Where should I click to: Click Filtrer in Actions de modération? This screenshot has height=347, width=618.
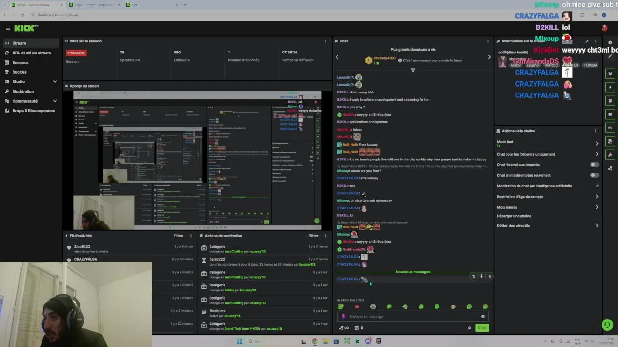(x=313, y=236)
